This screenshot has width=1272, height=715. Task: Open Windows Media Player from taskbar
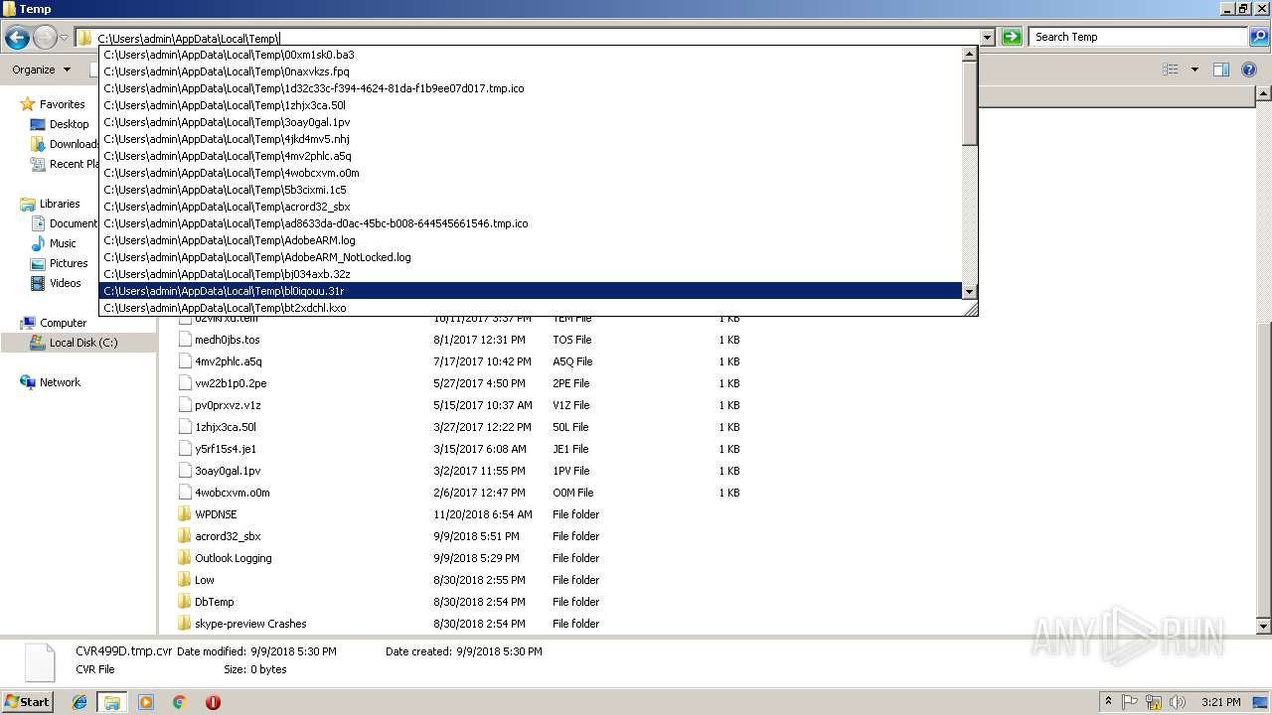[x=146, y=702]
